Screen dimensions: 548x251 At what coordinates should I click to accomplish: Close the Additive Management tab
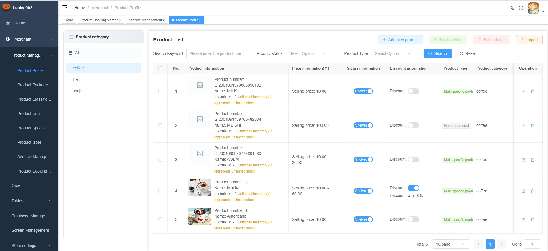click(164, 20)
